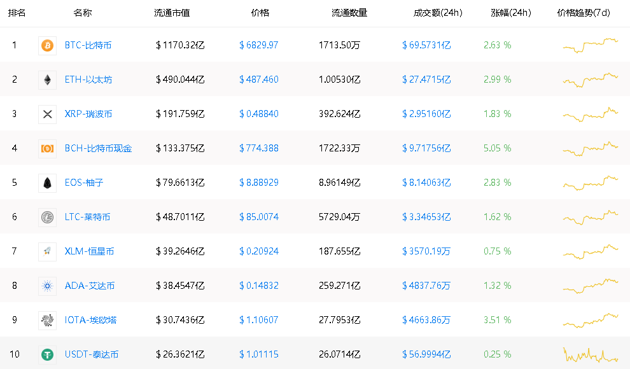Select USDT market cap $26.3621亿
This screenshot has width=630, height=369.
(x=180, y=354)
